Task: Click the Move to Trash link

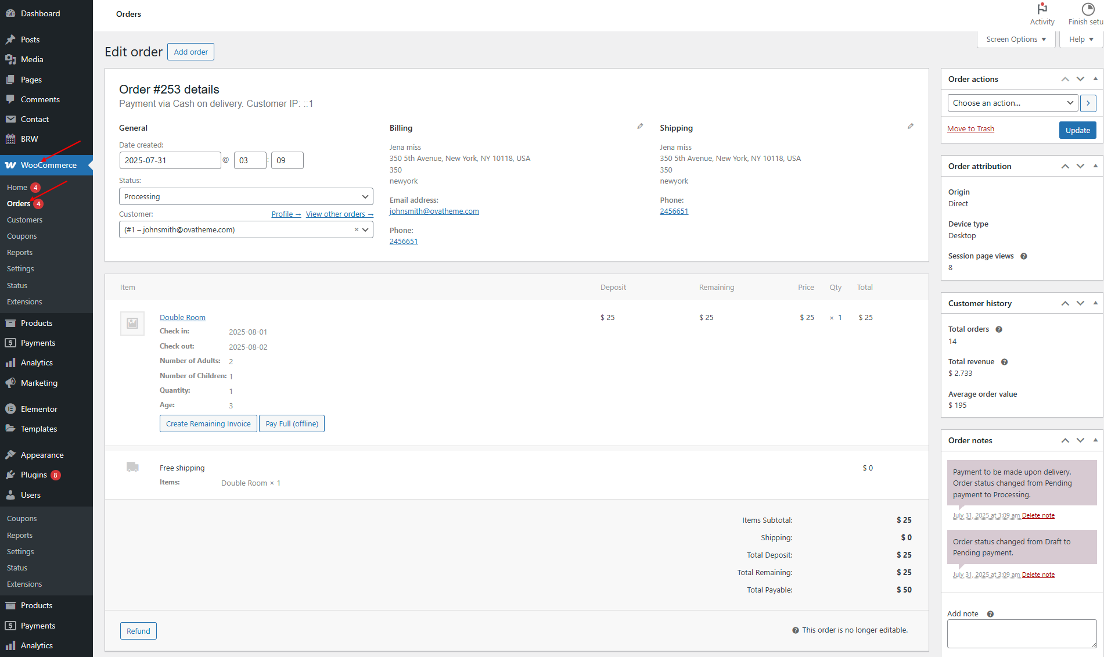Action: pos(970,129)
